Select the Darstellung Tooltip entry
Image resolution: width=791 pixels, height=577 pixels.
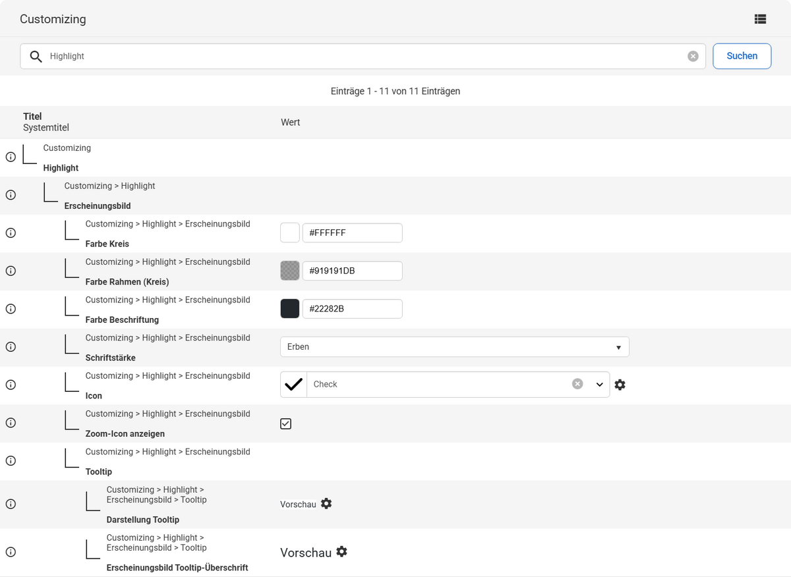143,520
